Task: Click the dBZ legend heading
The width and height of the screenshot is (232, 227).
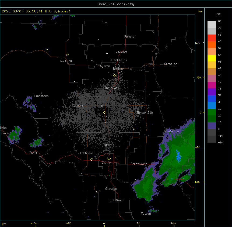Action: [218, 14]
